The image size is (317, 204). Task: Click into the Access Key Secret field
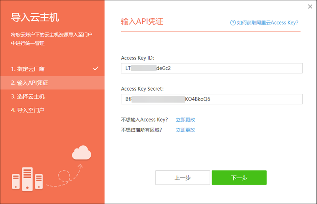coord(211,99)
